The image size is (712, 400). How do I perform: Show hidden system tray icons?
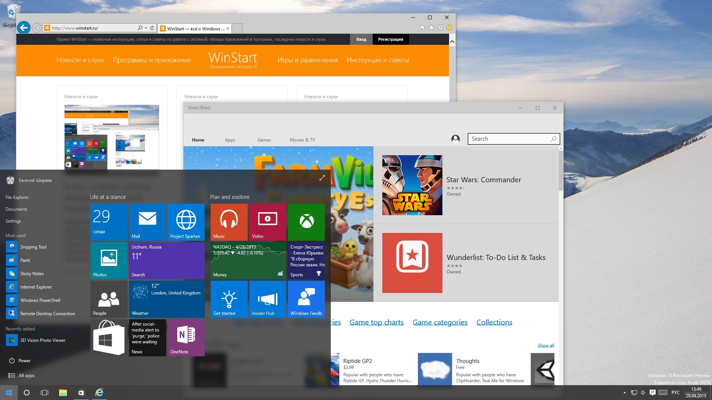pos(624,393)
